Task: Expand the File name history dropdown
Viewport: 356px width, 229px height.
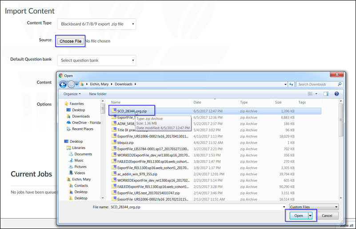Action: coord(284,207)
